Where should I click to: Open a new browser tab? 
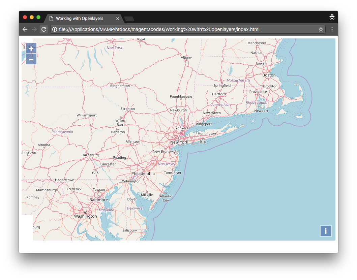click(129, 19)
